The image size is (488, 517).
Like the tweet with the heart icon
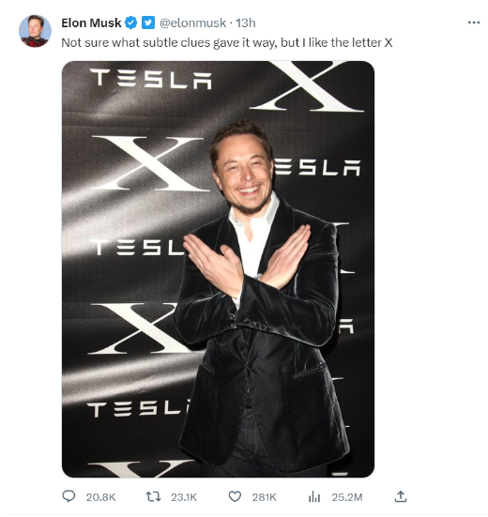[x=235, y=496]
